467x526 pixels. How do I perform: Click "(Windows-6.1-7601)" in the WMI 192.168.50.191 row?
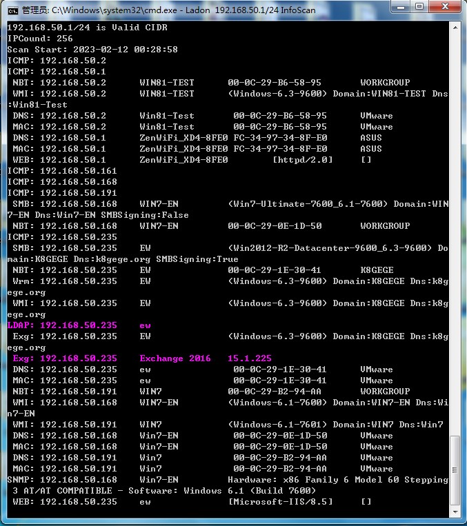pyautogui.click(x=277, y=425)
